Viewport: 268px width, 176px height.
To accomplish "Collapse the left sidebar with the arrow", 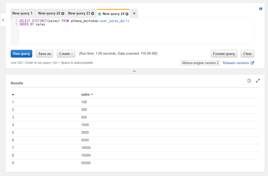I will 3,20.
